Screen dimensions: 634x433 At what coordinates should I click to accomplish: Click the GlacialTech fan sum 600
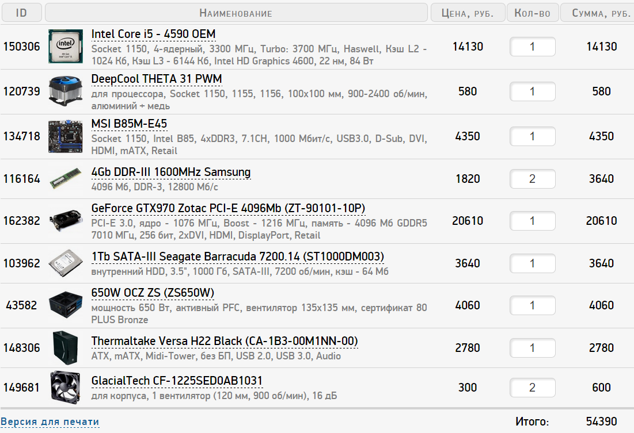602,388
